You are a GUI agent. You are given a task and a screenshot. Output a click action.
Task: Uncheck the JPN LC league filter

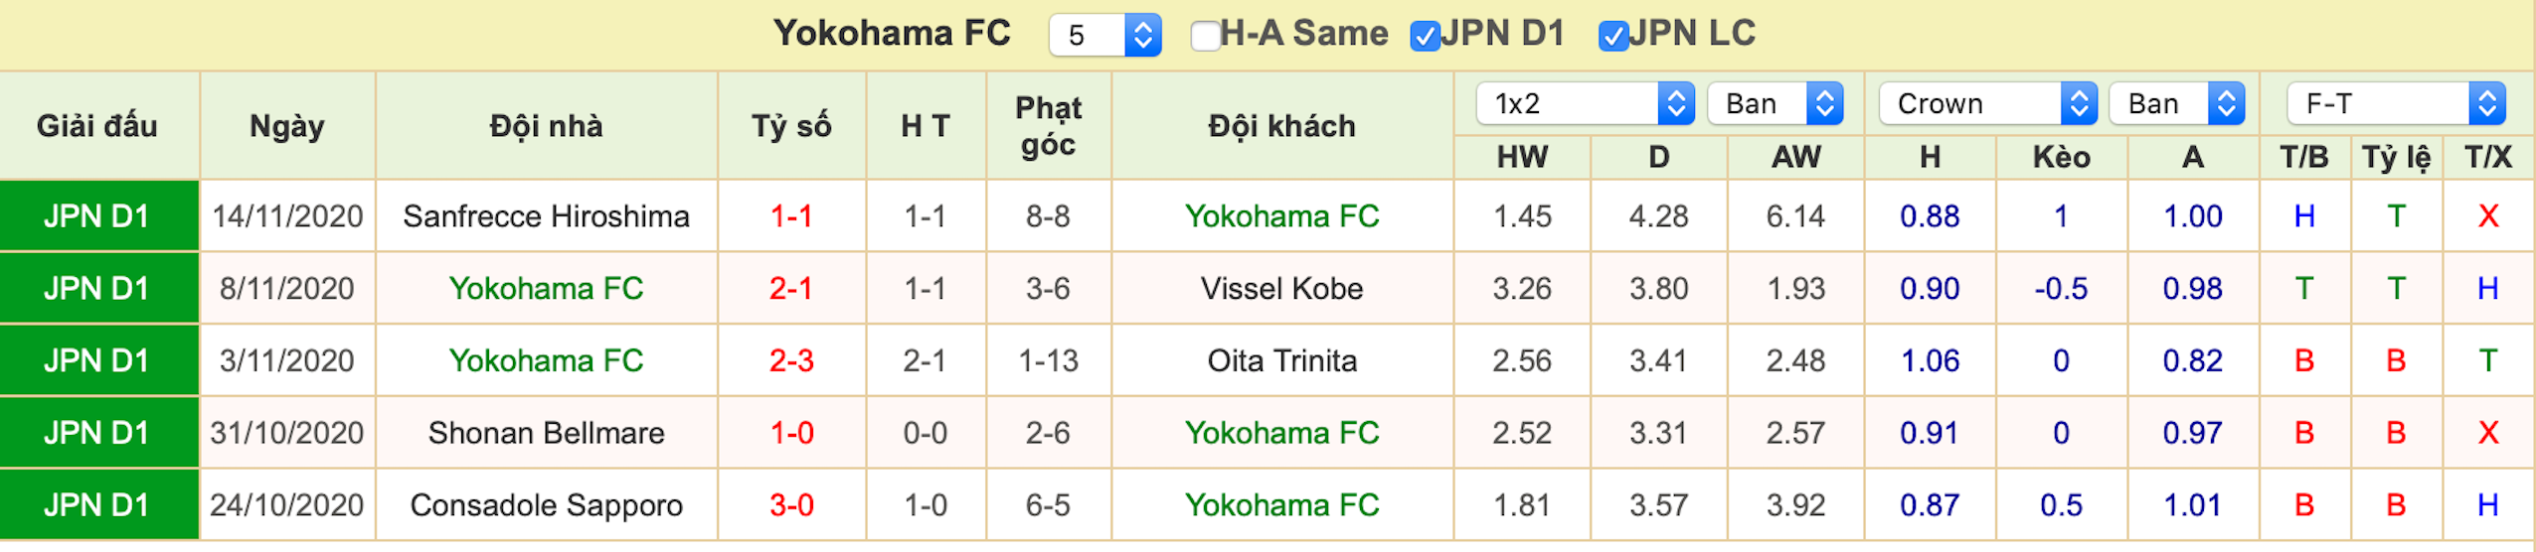point(1612,36)
